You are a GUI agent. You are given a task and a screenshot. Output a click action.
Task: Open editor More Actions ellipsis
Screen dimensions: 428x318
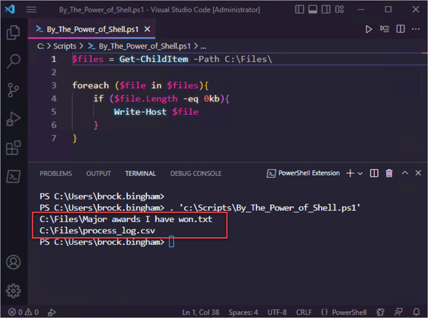click(416, 29)
